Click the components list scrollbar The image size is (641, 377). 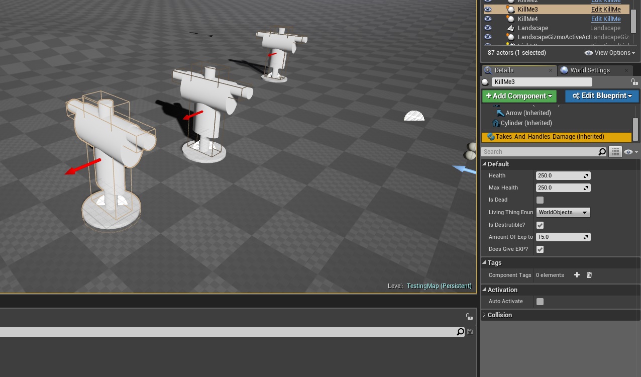pos(635,129)
